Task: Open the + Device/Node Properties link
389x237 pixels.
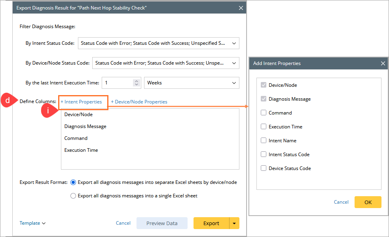Action: (139, 102)
